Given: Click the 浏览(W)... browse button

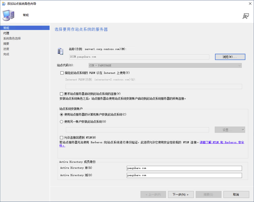Looking at the screenshot, I should tap(230, 57).
